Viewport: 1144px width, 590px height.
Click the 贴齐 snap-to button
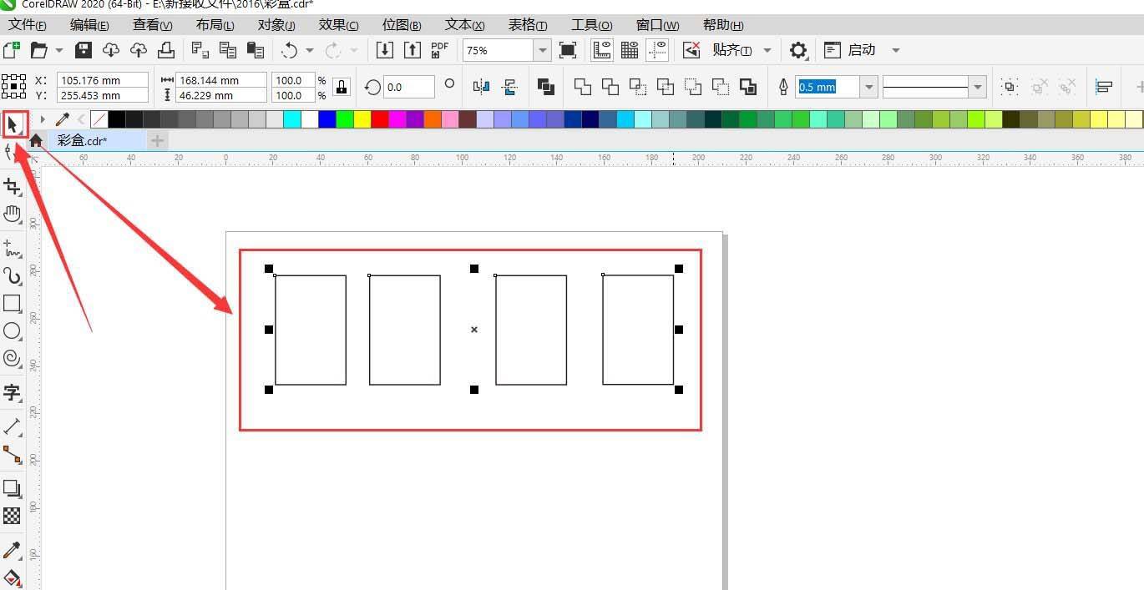pyautogui.click(x=731, y=50)
